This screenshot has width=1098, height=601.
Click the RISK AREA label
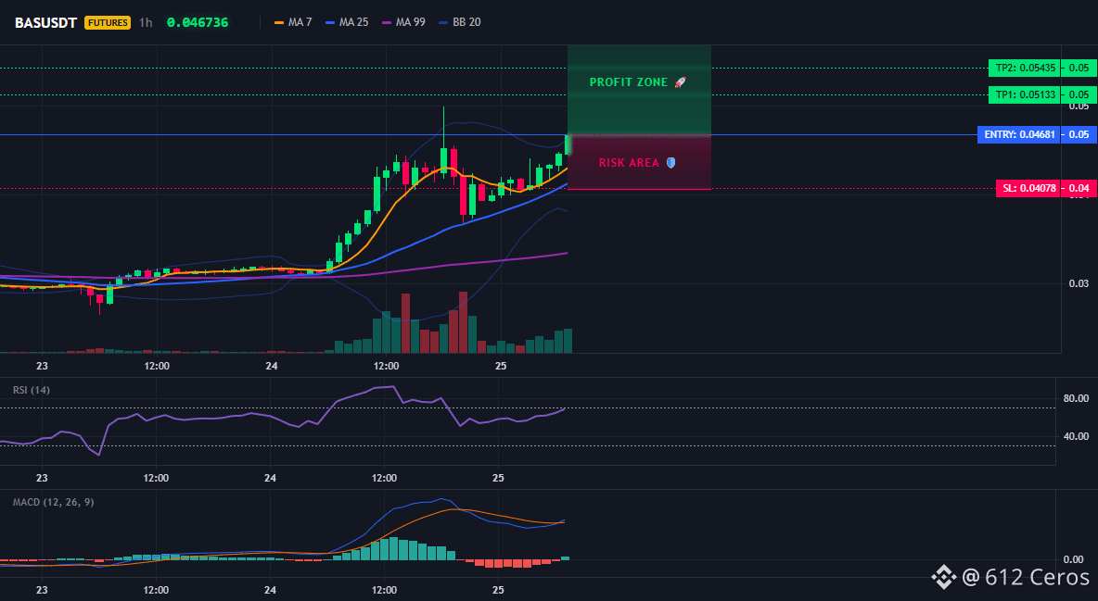[629, 162]
